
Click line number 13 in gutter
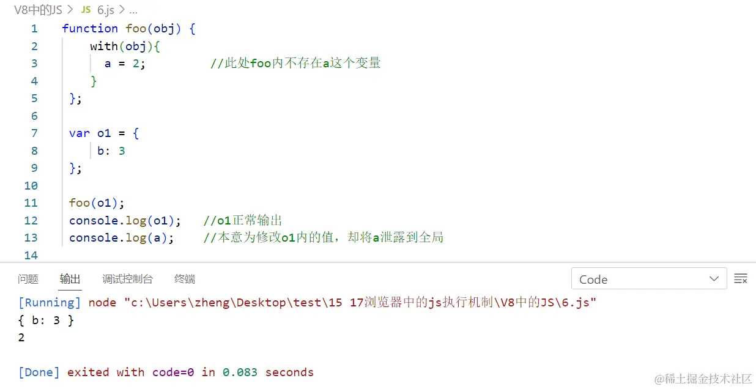tap(31, 237)
